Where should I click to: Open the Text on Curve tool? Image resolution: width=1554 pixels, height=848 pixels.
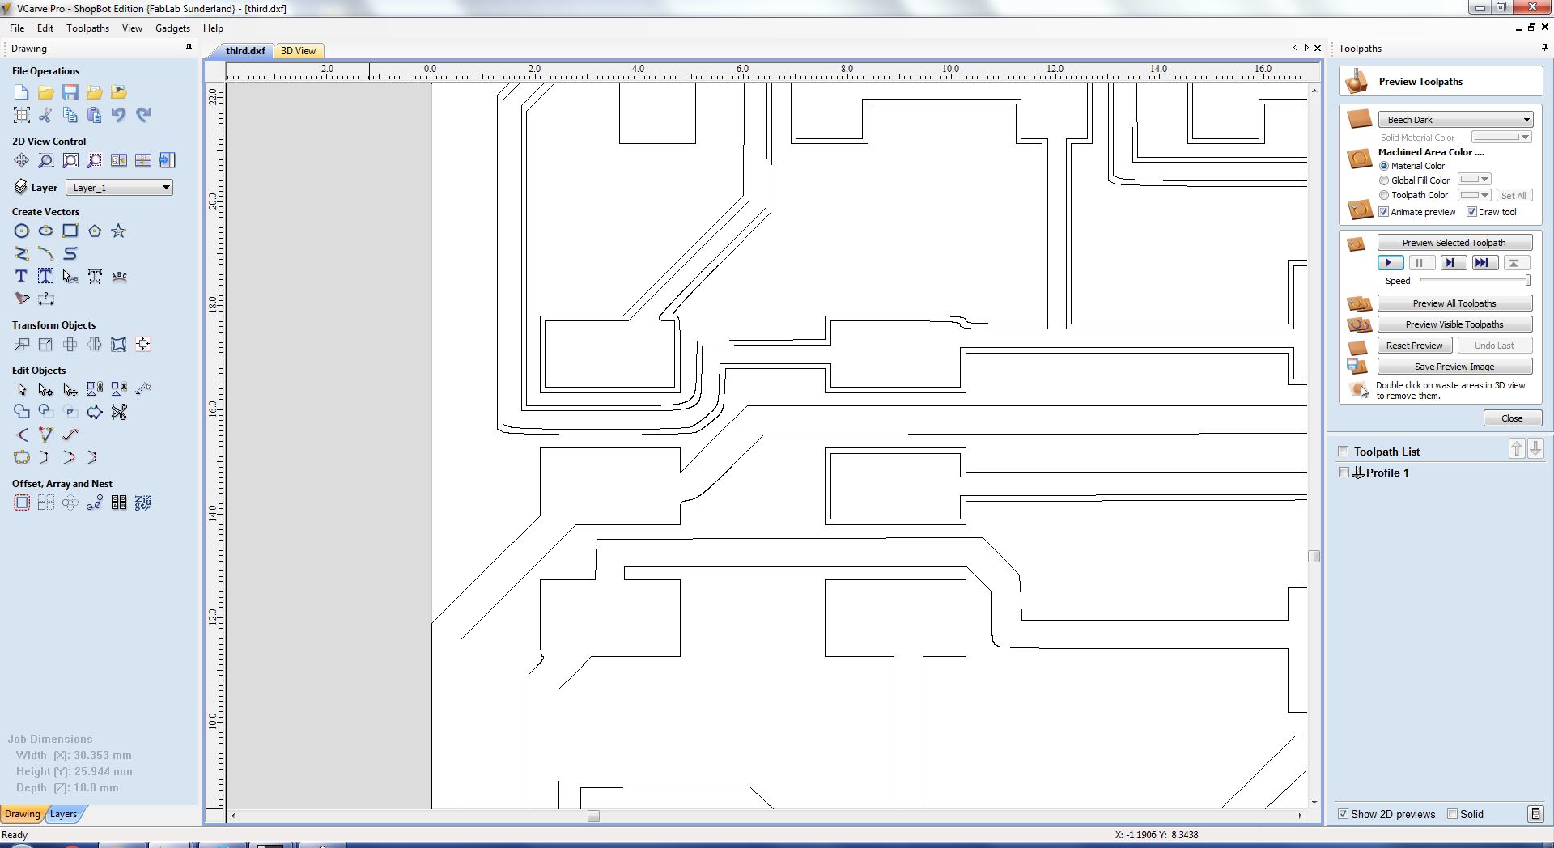click(119, 277)
